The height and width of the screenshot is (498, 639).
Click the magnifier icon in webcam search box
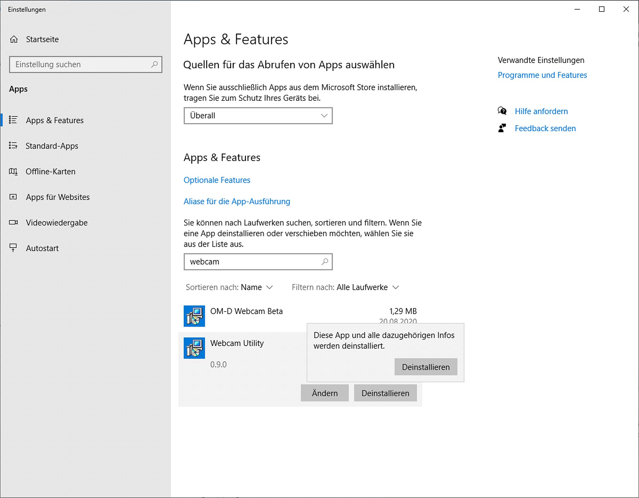tap(325, 262)
